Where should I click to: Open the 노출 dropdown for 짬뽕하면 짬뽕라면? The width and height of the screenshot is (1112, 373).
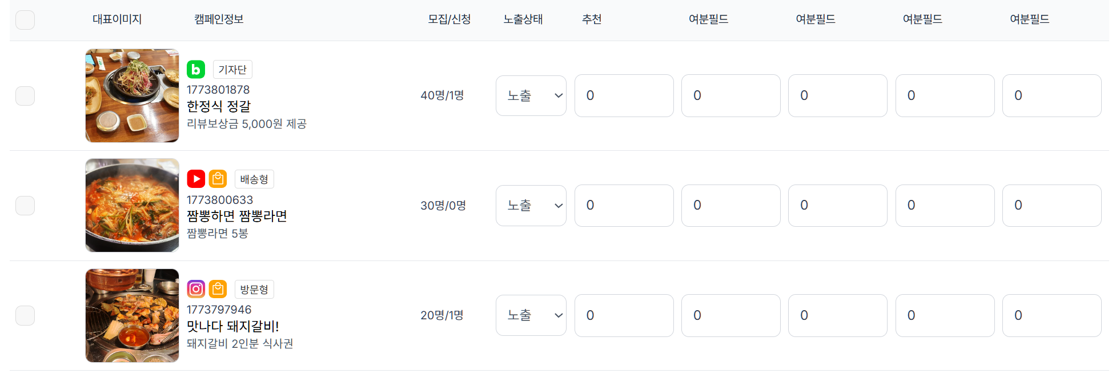(x=531, y=205)
